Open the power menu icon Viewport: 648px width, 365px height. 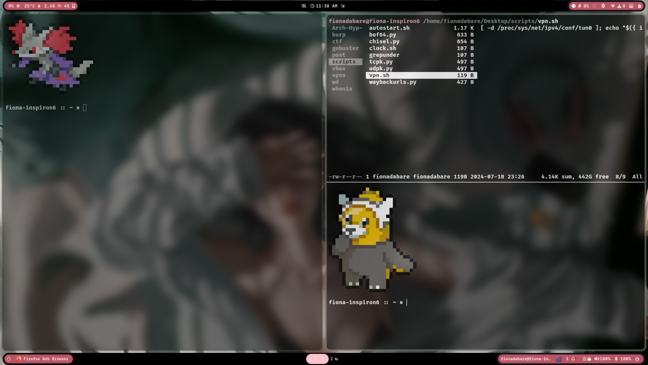[x=637, y=359]
